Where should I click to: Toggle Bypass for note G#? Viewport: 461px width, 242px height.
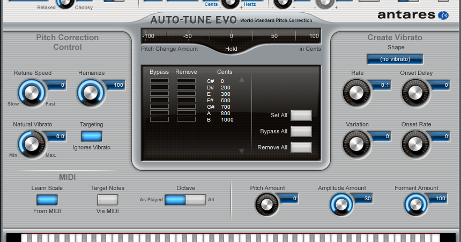pyautogui.click(x=159, y=107)
